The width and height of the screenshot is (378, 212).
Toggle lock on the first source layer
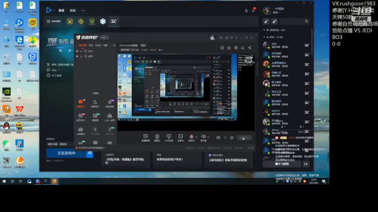point(81,51)
